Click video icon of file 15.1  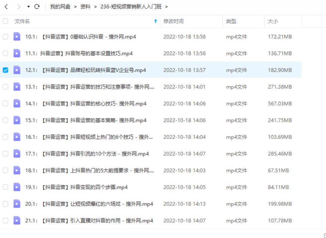17,120
